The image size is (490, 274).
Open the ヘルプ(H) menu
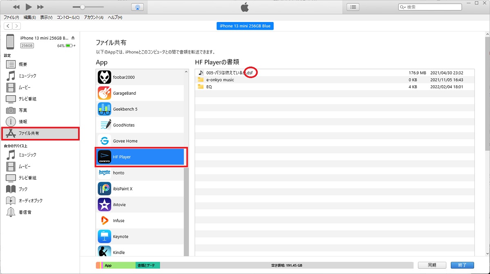(x=115, y=18)
